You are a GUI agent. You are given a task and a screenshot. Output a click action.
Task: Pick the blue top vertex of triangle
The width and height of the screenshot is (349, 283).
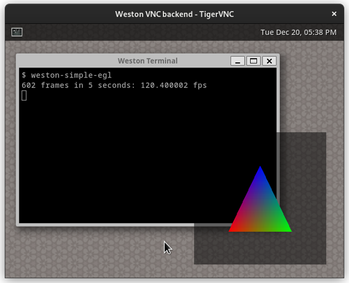coord(260,170)
